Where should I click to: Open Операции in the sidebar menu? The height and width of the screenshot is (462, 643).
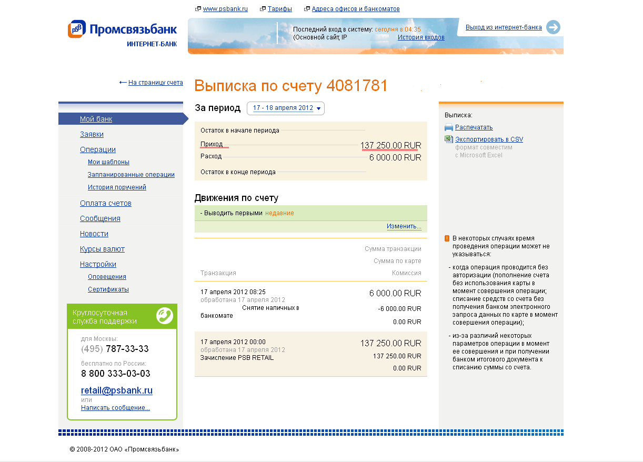pyautogui.click(x=98, y=149)
